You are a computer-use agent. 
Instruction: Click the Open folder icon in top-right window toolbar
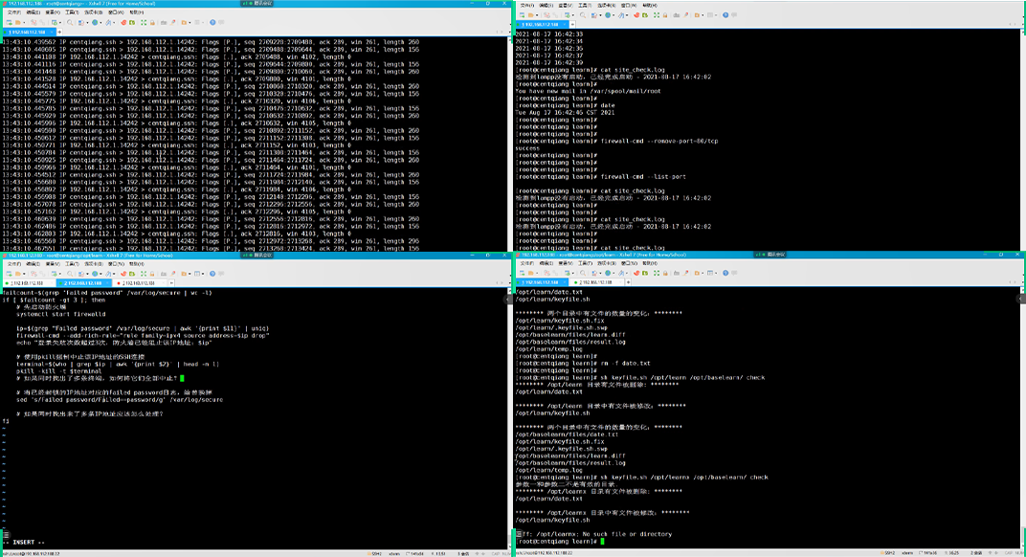530,15
